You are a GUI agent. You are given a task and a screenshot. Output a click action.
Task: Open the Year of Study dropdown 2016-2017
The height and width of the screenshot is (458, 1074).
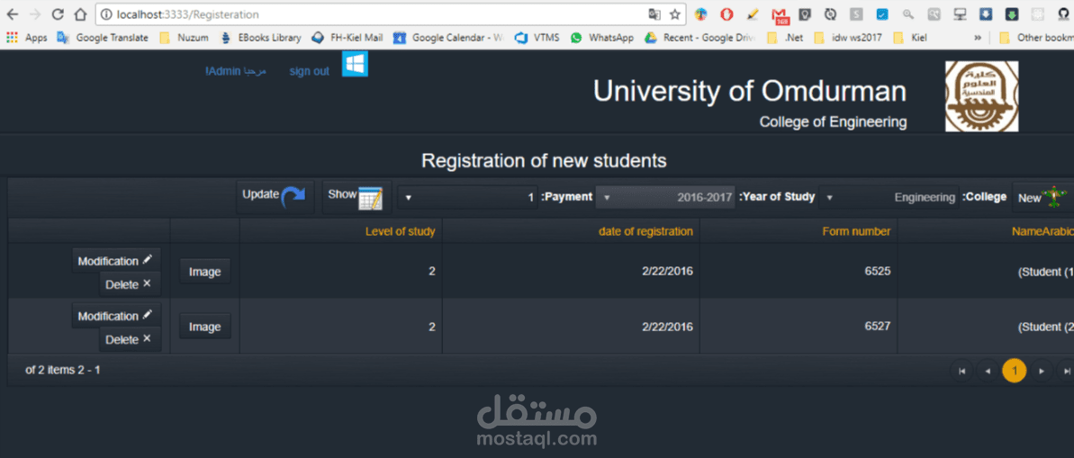tap(666, 197)
